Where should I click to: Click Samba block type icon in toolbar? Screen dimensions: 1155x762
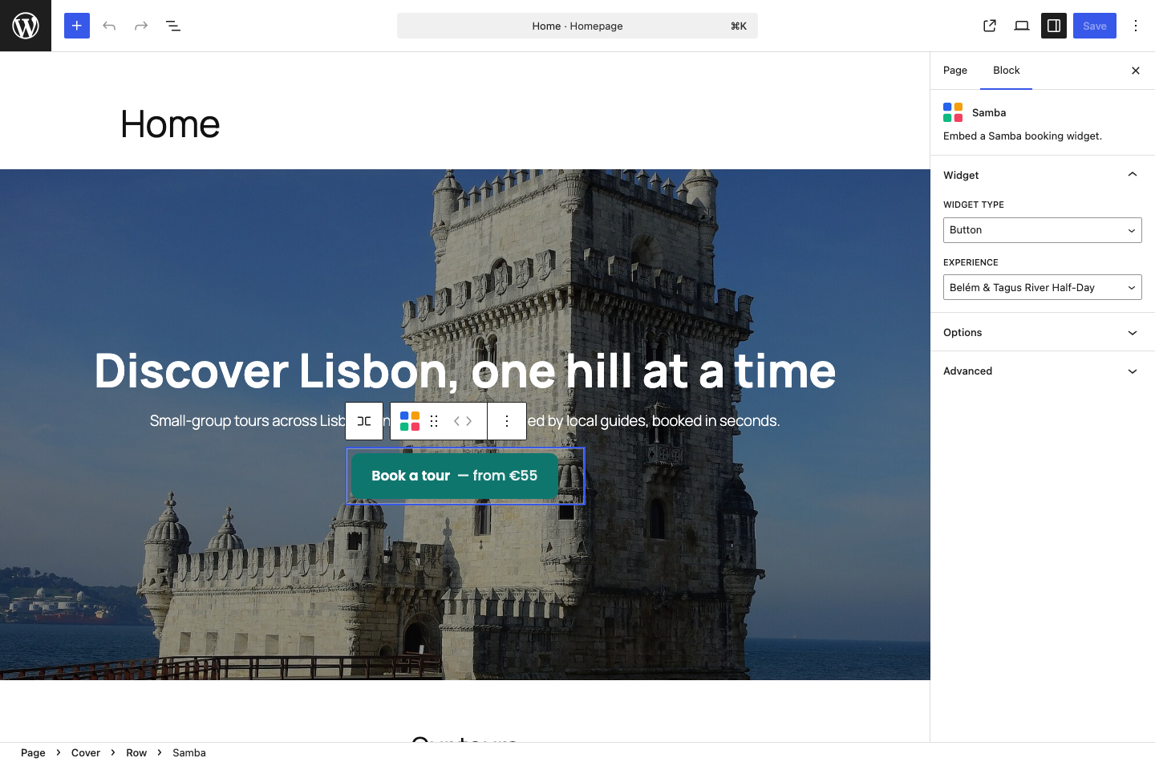(x=410, y=421)
